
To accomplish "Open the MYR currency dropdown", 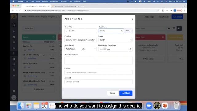I will click(128, 31).
